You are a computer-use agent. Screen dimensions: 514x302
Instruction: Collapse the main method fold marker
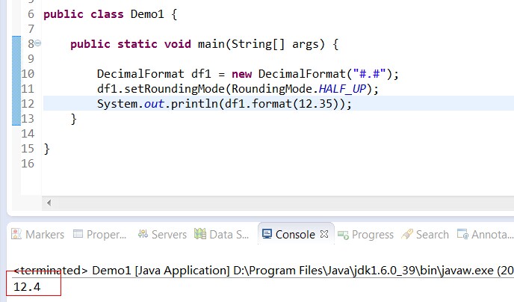pos(37,43)
